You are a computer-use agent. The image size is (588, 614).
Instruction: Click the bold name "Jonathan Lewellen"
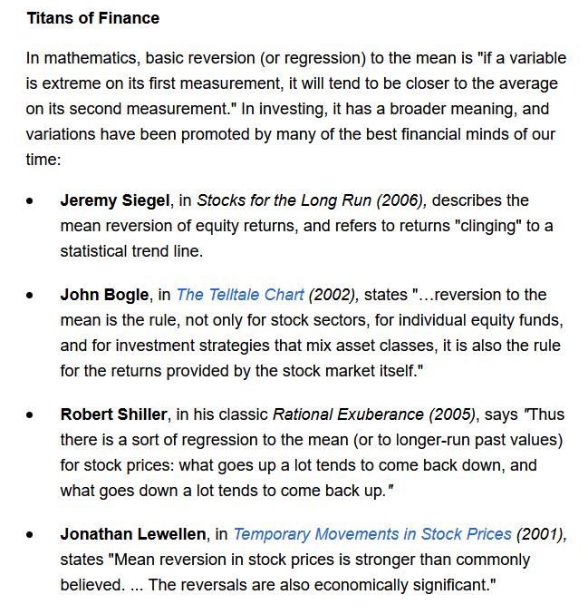[133, 534]
